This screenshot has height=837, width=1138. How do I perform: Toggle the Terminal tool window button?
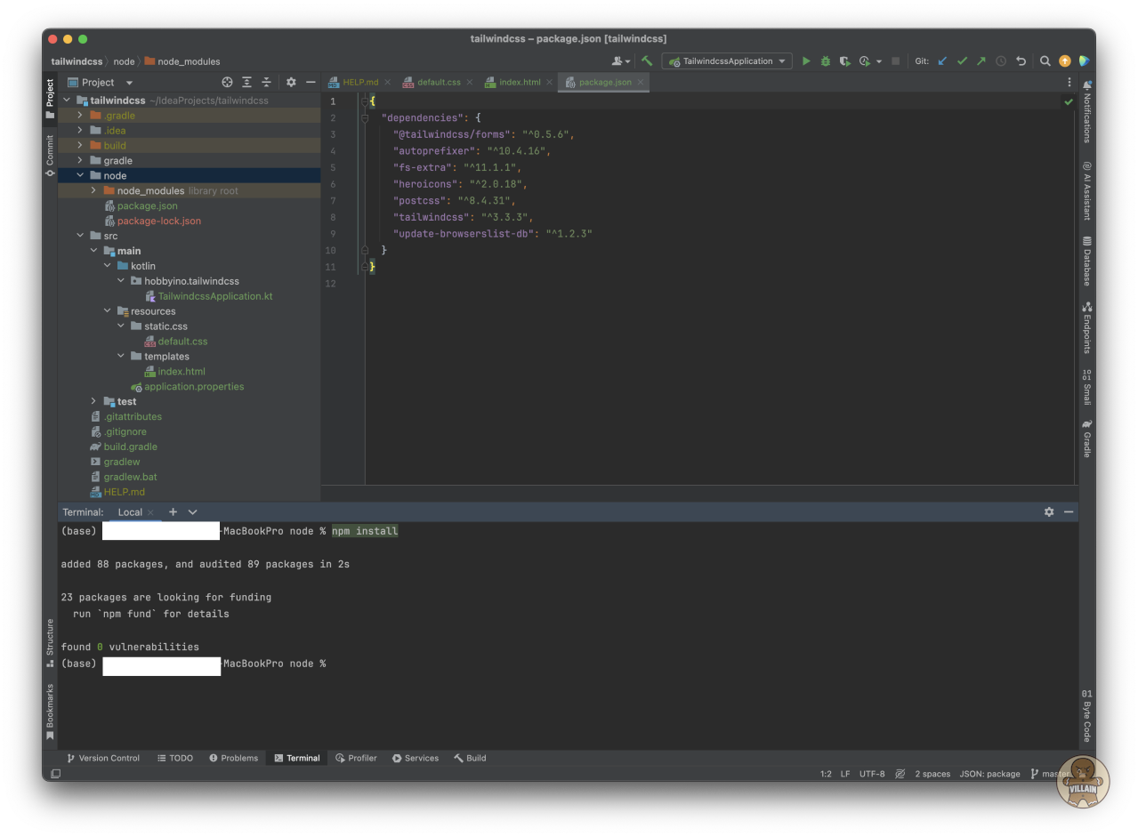[x=297, y=758]
